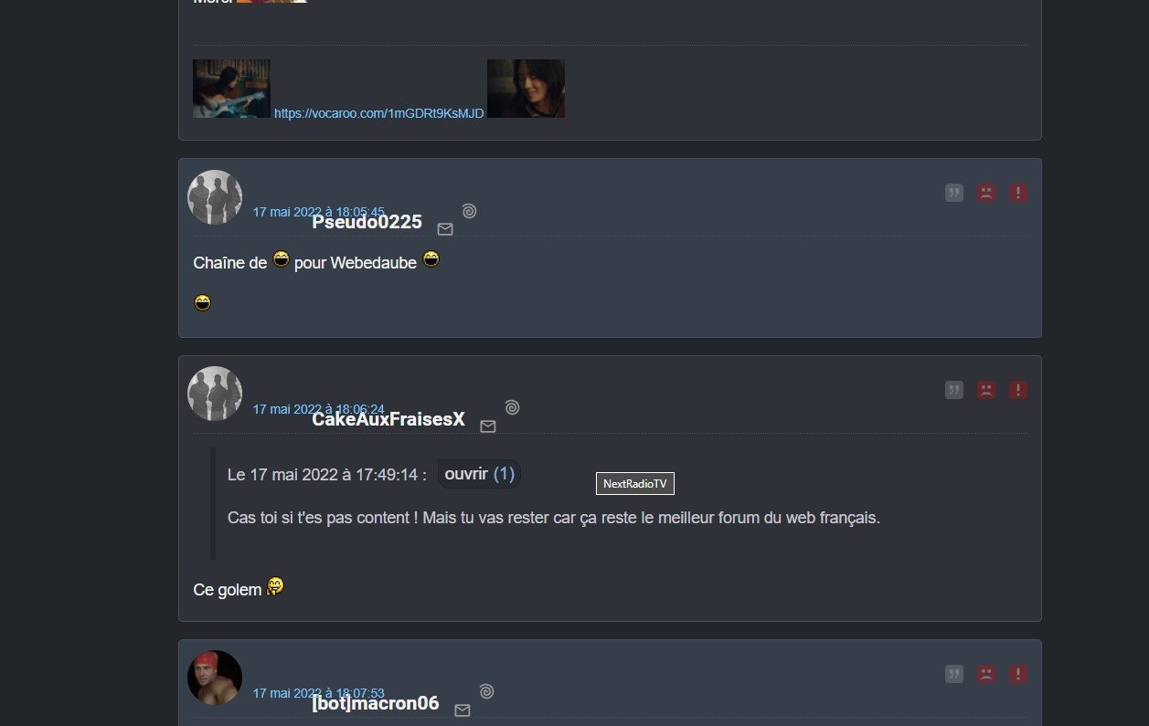Quote Pseudo0225's message with quote icon
The width and height of the screenshot is (1149, 726).
[x=954, y=193]
